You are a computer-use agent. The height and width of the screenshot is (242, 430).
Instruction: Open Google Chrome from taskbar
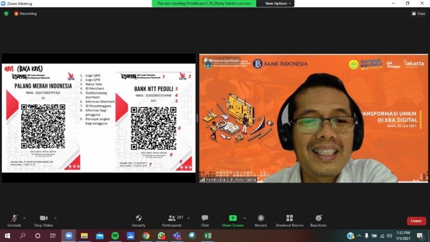[x=146, y=235]
